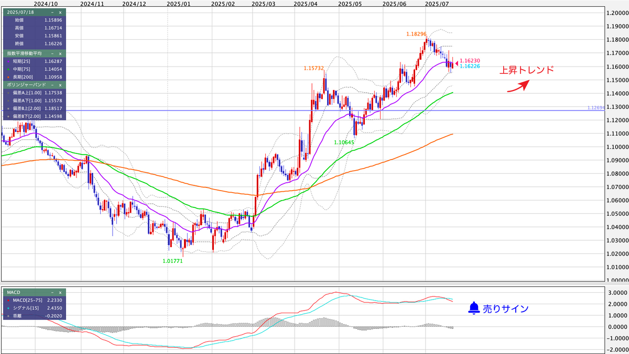This screenshot has width=629, height=354.
Task: Click the 1.20000 price axis label
Action: (617, 13)
